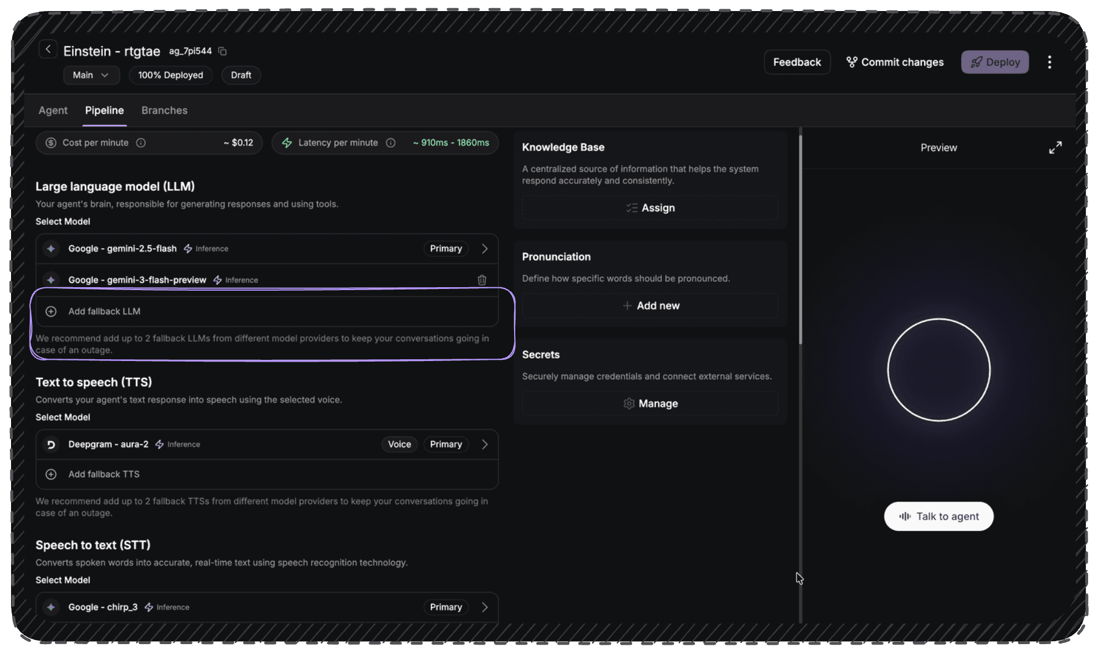Expand the Google chirp_3 settings chevron
This screenshot has width=1098, height=654.
click(484, 607)
